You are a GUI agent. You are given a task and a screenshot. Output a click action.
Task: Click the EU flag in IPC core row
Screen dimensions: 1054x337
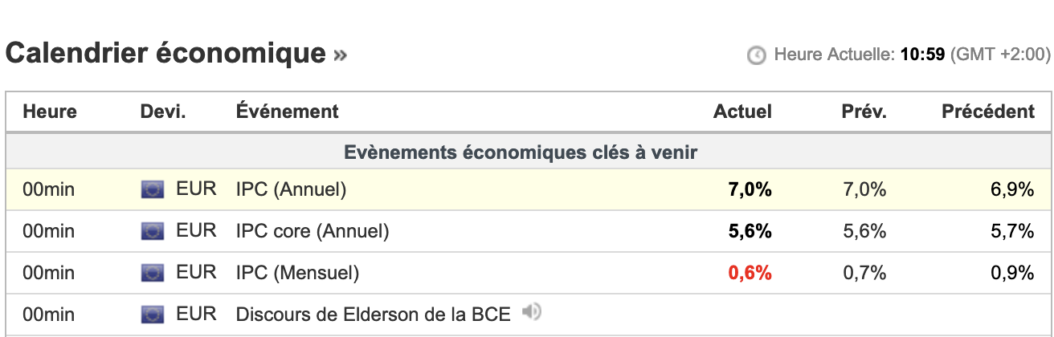pyautogui.click(x=152, y=232)
